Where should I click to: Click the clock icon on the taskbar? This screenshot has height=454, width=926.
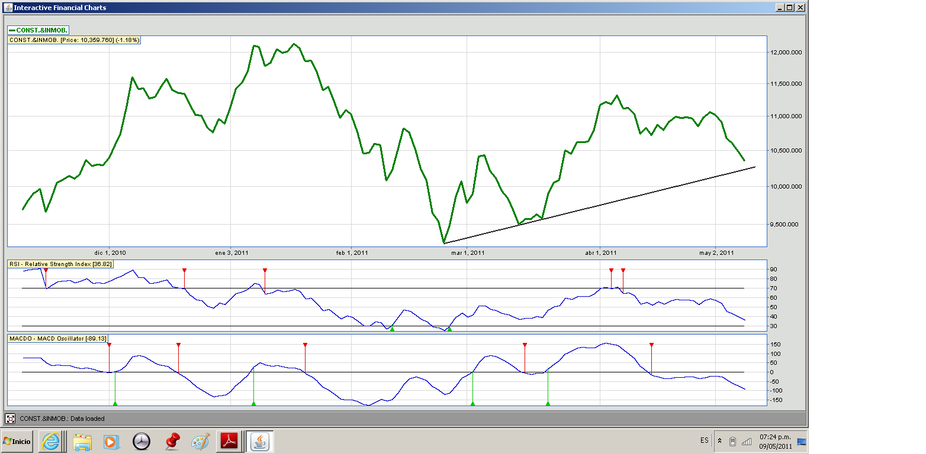[142, 441]
